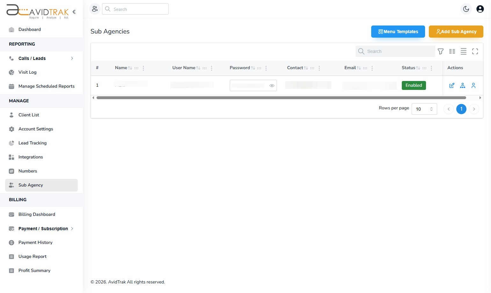Click the Name column drag handle

click(136, 68)
